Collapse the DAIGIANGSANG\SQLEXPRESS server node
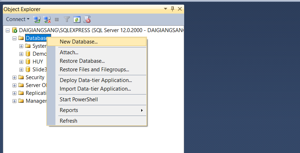 coord(8,30)
